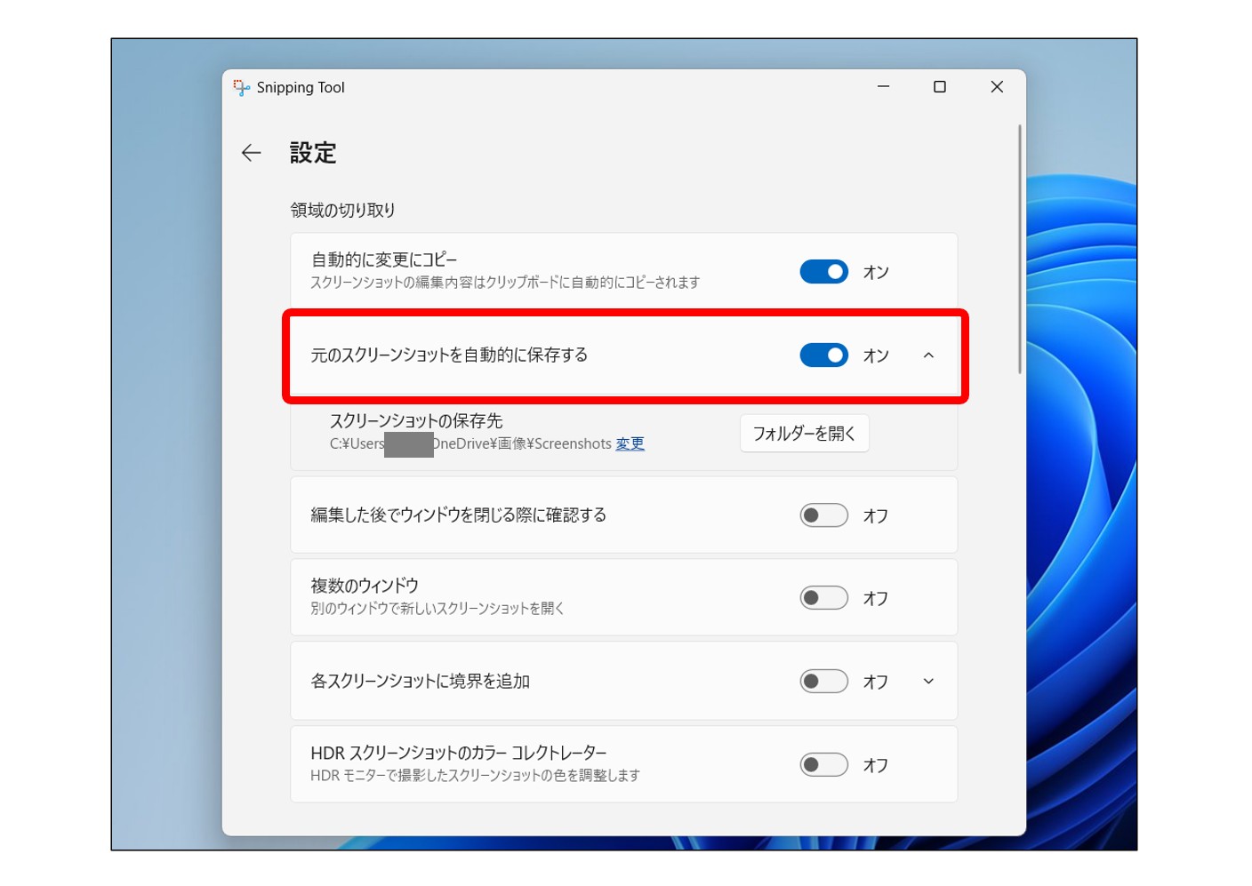Click the Snipping Tool icon in title bar
Screen dimensions: 1252x886
(x=240, y=87)
